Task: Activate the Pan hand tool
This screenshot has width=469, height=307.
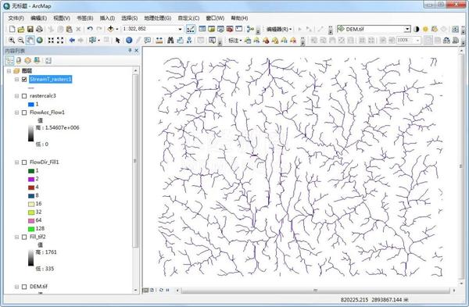Action: [30, 40]
